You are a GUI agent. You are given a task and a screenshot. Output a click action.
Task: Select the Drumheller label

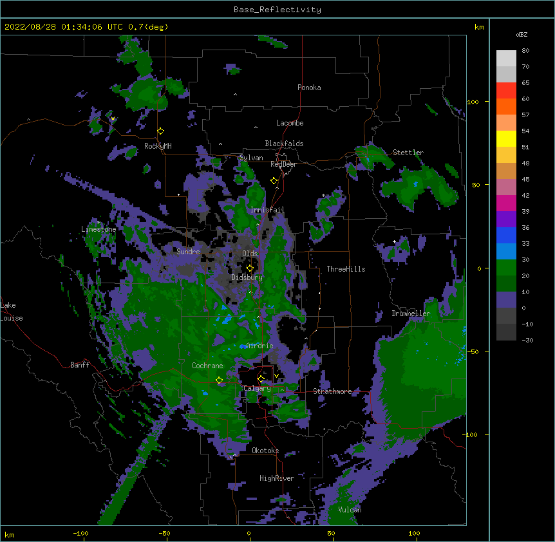click(x=411, y=313)
